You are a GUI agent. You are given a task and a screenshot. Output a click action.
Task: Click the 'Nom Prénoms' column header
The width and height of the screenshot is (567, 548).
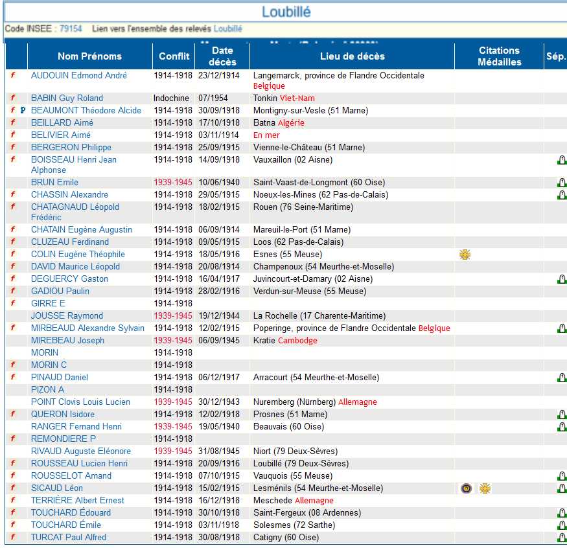click(90, 56)
